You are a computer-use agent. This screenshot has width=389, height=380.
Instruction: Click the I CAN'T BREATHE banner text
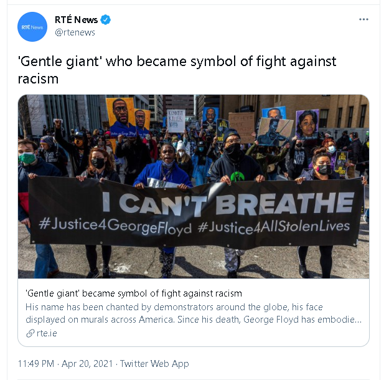[x=228, y=203]
